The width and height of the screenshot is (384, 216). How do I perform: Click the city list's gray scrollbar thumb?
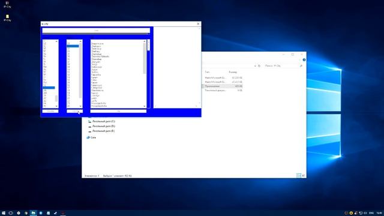click(x=144, y=58)
